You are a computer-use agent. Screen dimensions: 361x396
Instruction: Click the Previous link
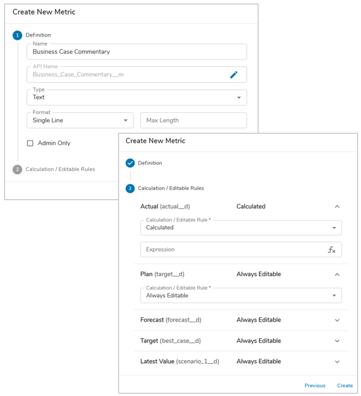tap(315, 385)
